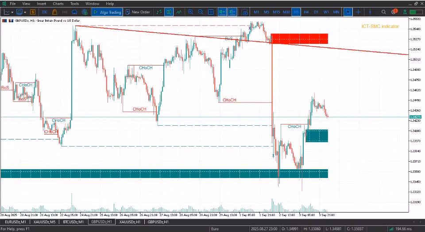The image size is (425, 232).
Task: Switch chart to line chart icon
Action: point(179,12)
